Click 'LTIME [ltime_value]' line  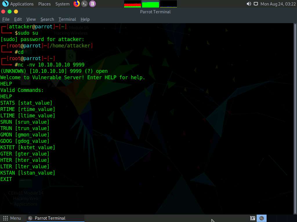[x=28, y=116]
